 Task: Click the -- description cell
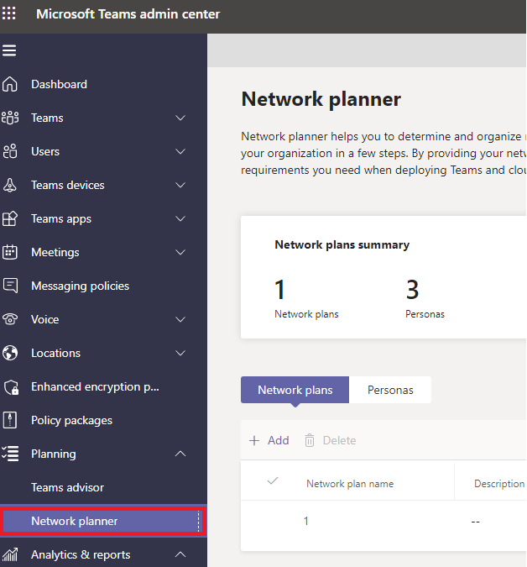coord(475,522)
